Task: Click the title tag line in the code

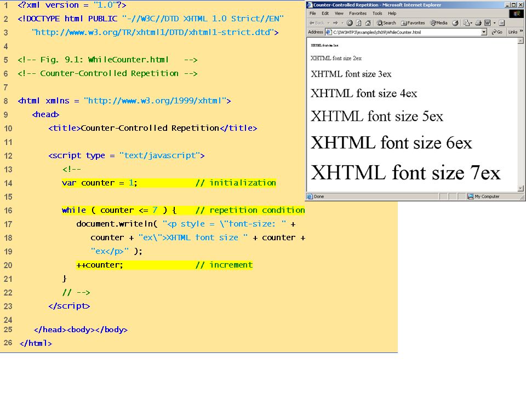Action: click(153, 128)
